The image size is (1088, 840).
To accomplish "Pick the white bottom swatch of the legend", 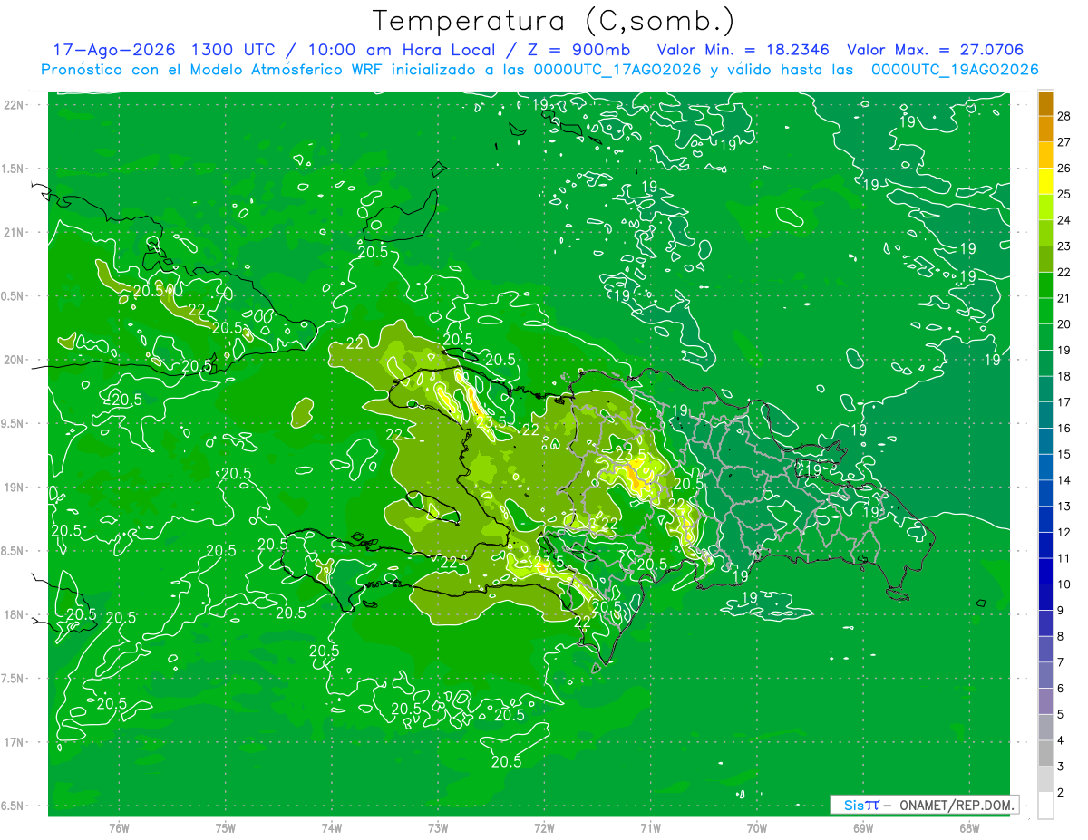I will (x=1045, y=805).
